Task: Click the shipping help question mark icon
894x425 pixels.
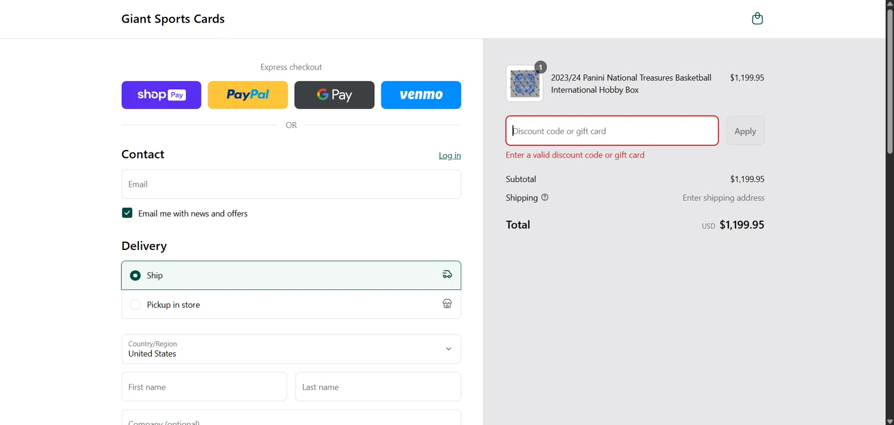Action: pos(545,198)
